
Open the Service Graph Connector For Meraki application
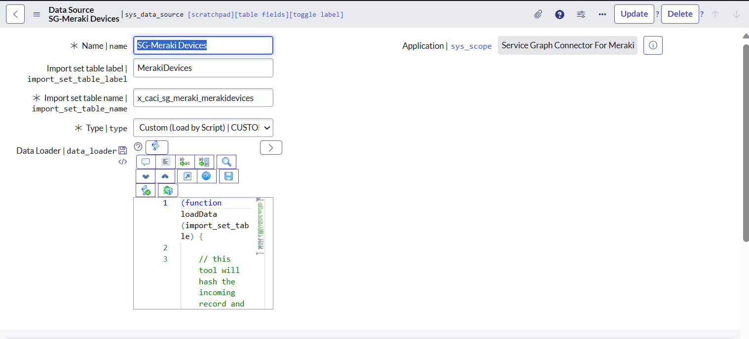click(x=567, y=45)
